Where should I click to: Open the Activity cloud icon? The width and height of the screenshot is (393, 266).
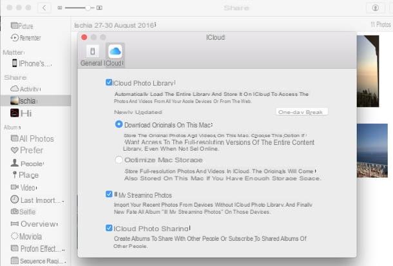[15, 88]
